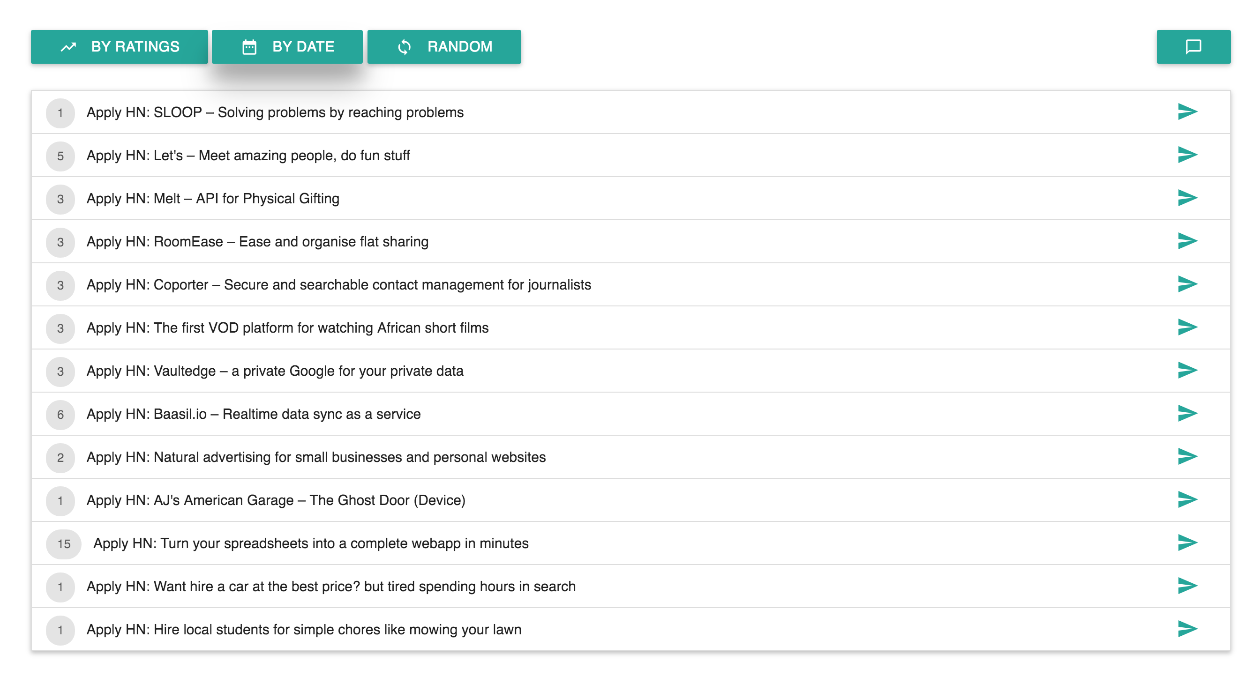1260x684 pixels.
Task: Click send arrow beside RoomEase listing
Action: pyautogui.click(x=1186, y=241)
